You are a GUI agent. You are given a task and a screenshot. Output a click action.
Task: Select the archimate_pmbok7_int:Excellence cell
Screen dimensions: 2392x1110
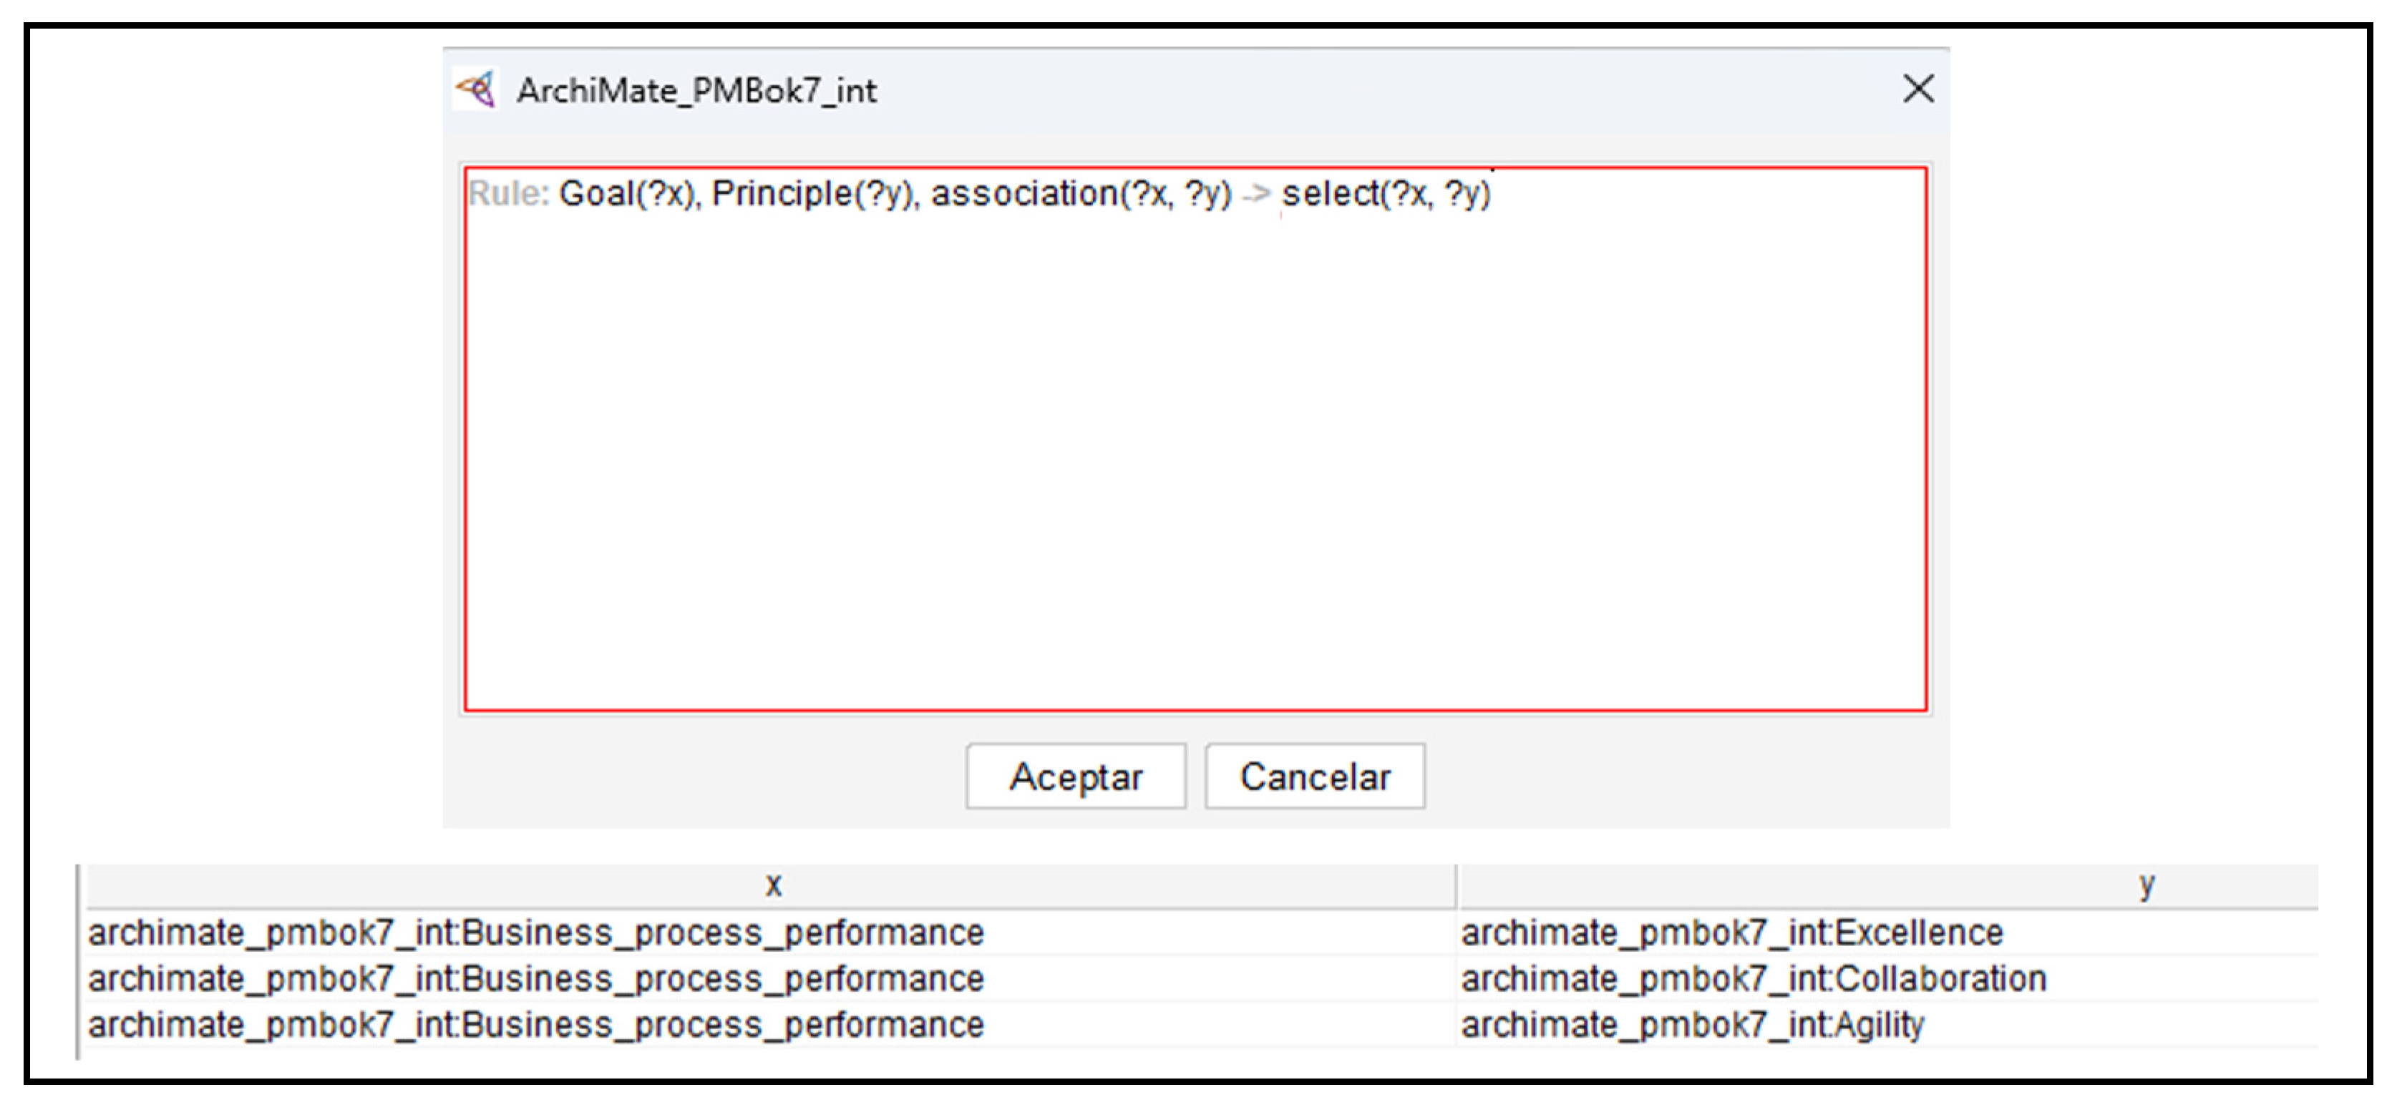(x=1731, y=933)
